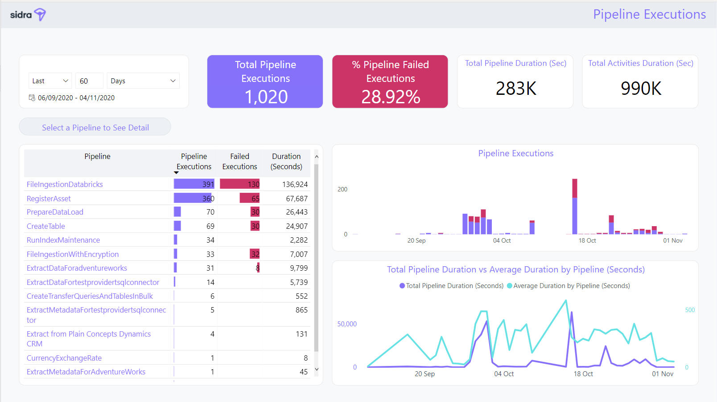Select the RegisterAsset pipeline link

point(49,199)
